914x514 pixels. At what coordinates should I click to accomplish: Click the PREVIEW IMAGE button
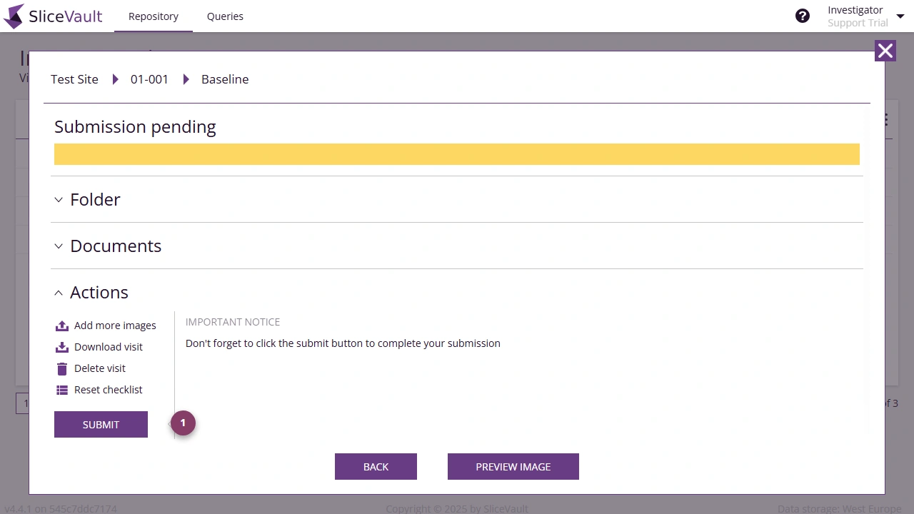pos(513,466)
